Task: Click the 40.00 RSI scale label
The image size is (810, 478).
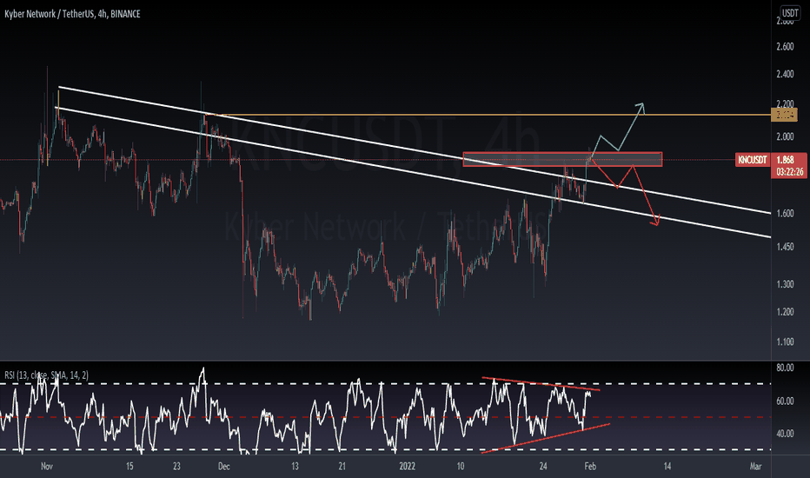Action: point(785,434)
